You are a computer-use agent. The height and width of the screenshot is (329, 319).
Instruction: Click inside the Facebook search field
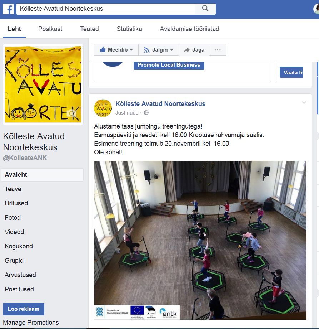[x=106, y=9]
